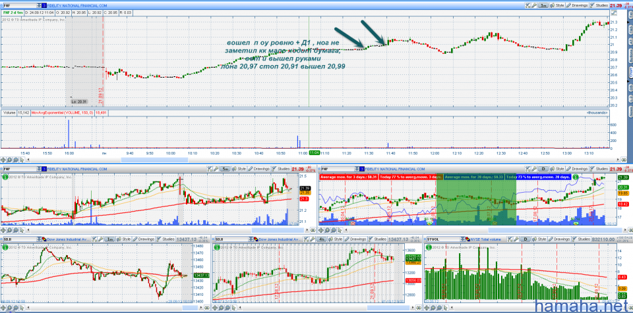This screenshot has width=633, height=313.
Task: Open Drawings menu on FNF daily chart
Action: click(x=577, y=169)
